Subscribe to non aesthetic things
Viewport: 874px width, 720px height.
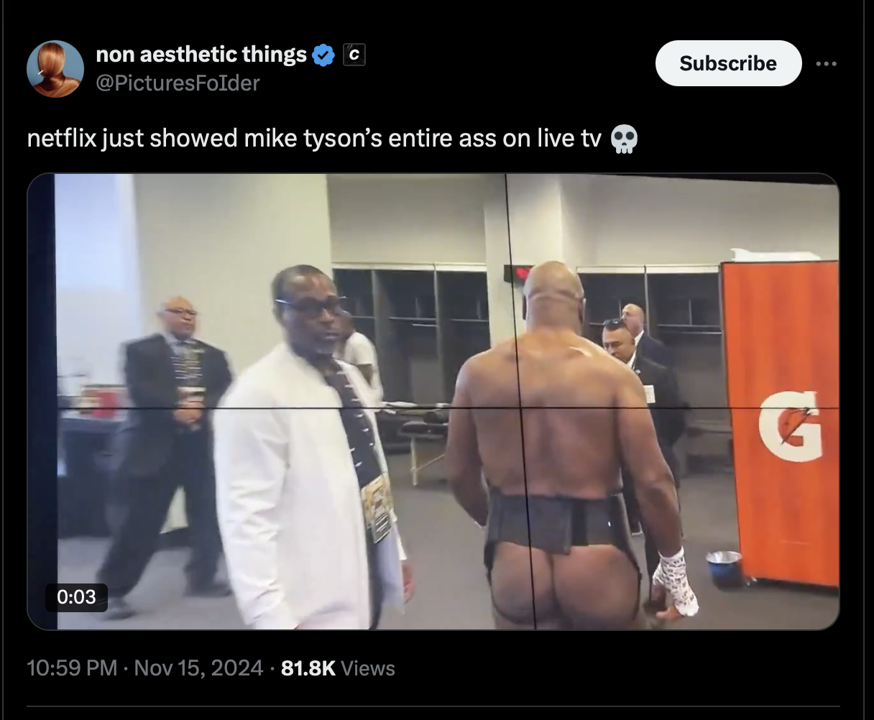[x=728, y=63]
